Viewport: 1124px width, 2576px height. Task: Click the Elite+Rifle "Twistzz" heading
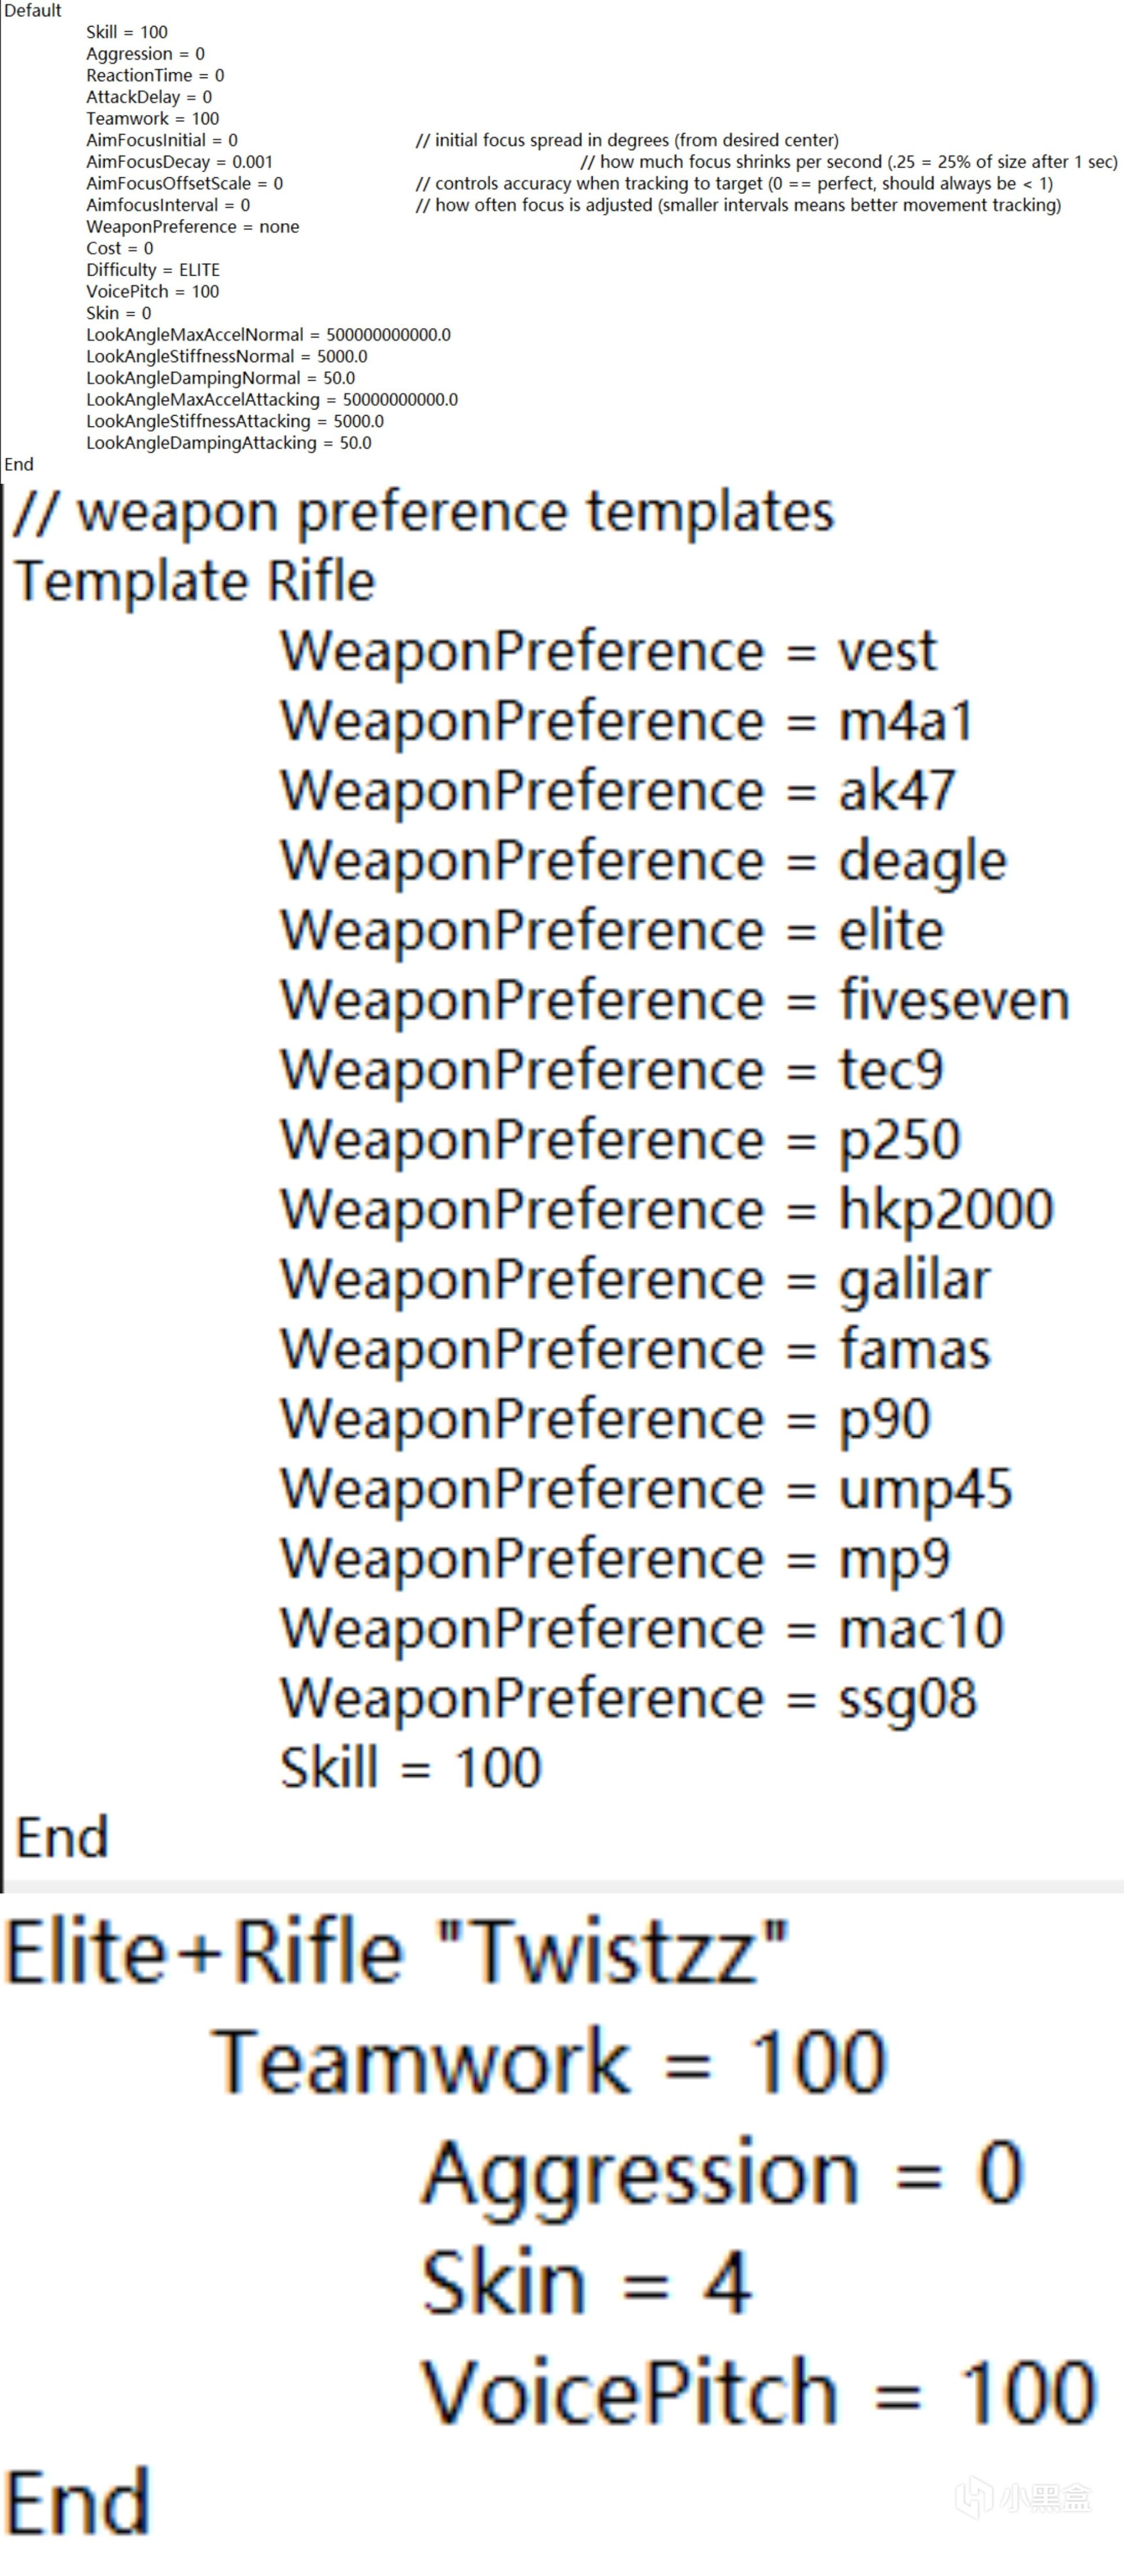[396, 1951]
